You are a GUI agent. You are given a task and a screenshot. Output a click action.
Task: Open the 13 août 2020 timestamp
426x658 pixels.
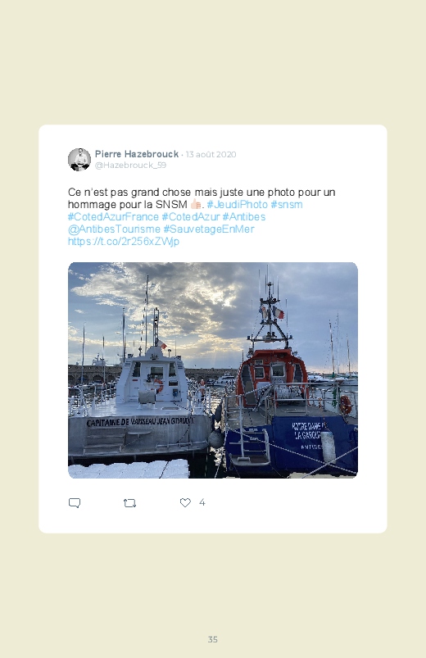[x=211, y=154]
